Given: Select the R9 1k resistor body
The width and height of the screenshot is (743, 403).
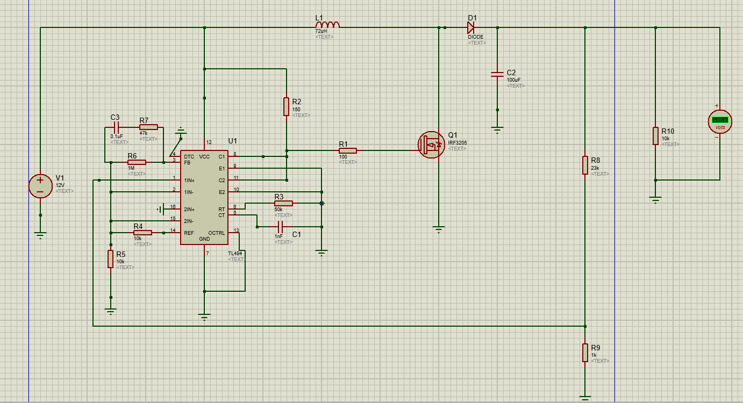Looking at the screenshot, I should [x=585, y=353].
